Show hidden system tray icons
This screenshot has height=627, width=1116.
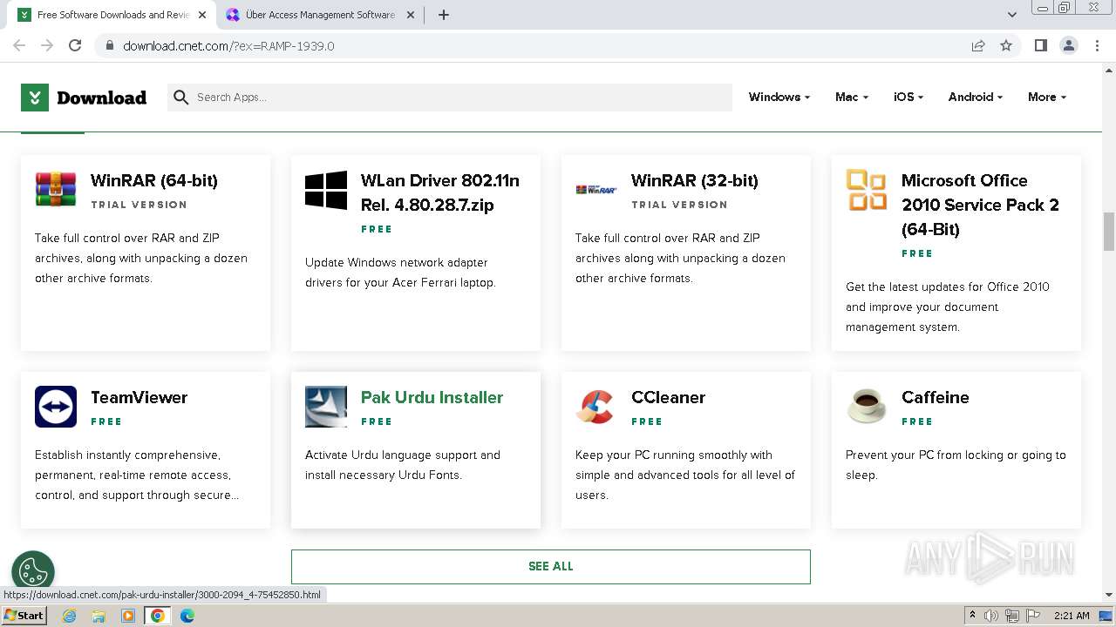point(972,616)
